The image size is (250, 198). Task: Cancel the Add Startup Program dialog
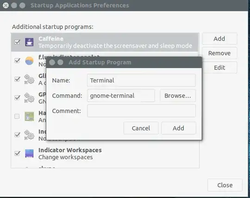tap(141, 128)
